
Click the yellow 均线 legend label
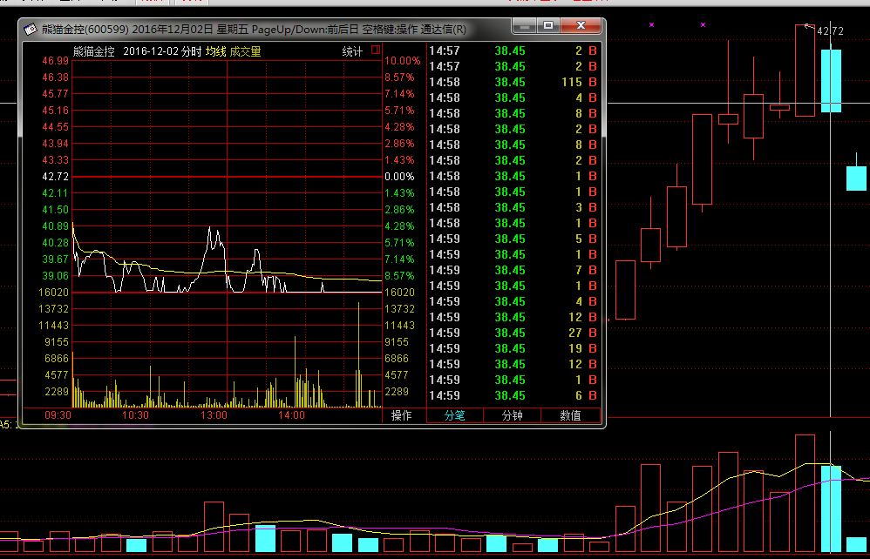[x=215, y=51]
